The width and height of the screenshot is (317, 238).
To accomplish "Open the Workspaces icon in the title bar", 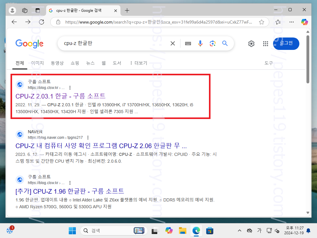I will click(25, 10).
